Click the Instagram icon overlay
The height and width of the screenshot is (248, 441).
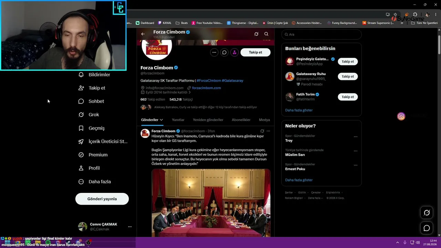click(x=401, y=116)
